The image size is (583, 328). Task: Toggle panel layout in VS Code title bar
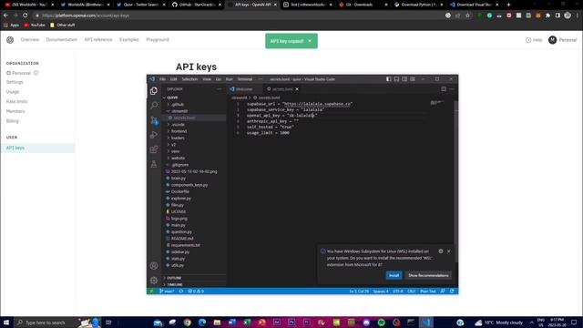[x=397, y=79]
